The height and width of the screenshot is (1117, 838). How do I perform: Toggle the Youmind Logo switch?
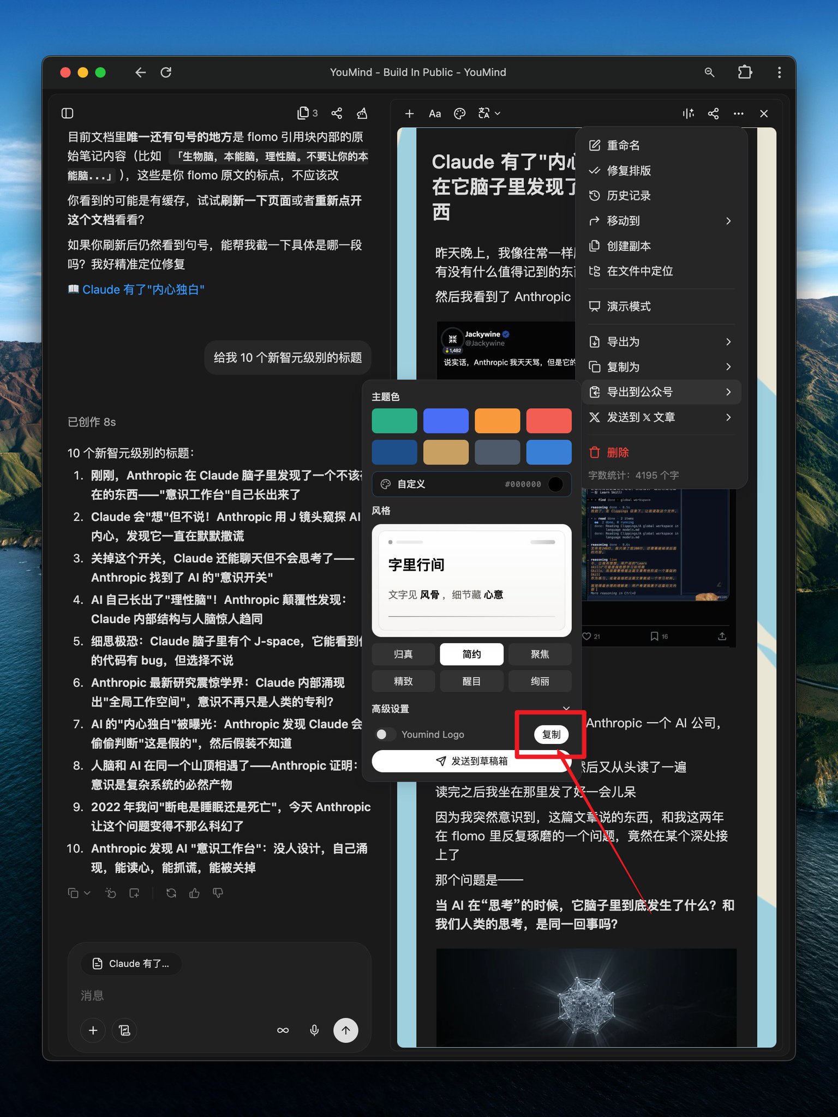click(x=385, y=735)
